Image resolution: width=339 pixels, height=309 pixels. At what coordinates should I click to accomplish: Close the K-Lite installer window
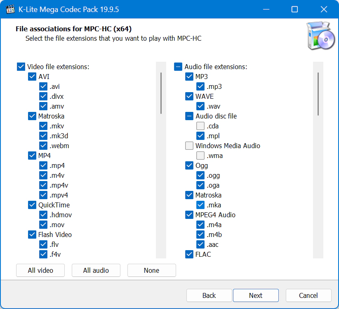324,9
